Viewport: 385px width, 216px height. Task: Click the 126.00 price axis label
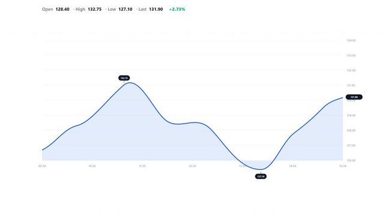pos(351,160)
